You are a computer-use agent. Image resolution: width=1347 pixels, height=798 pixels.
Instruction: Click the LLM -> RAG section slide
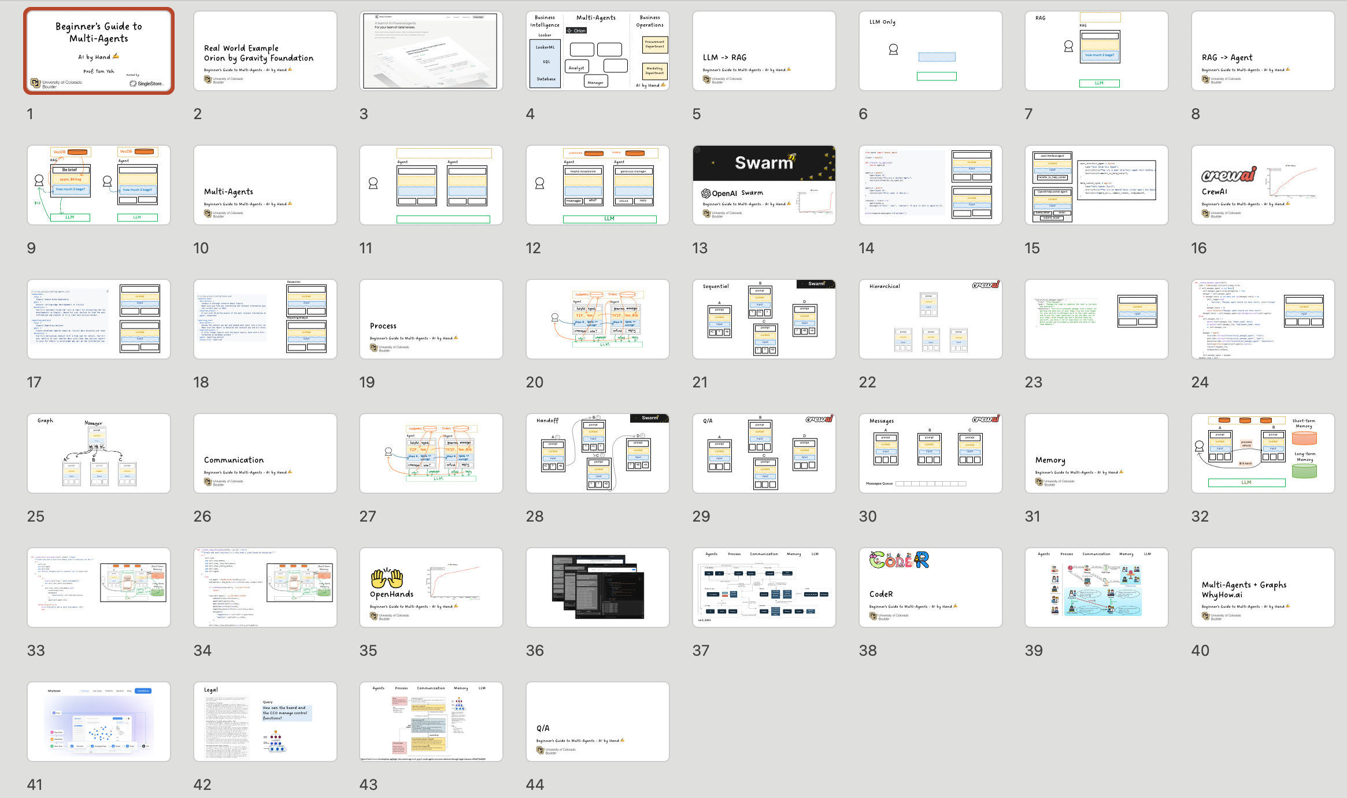click(764, 51)
